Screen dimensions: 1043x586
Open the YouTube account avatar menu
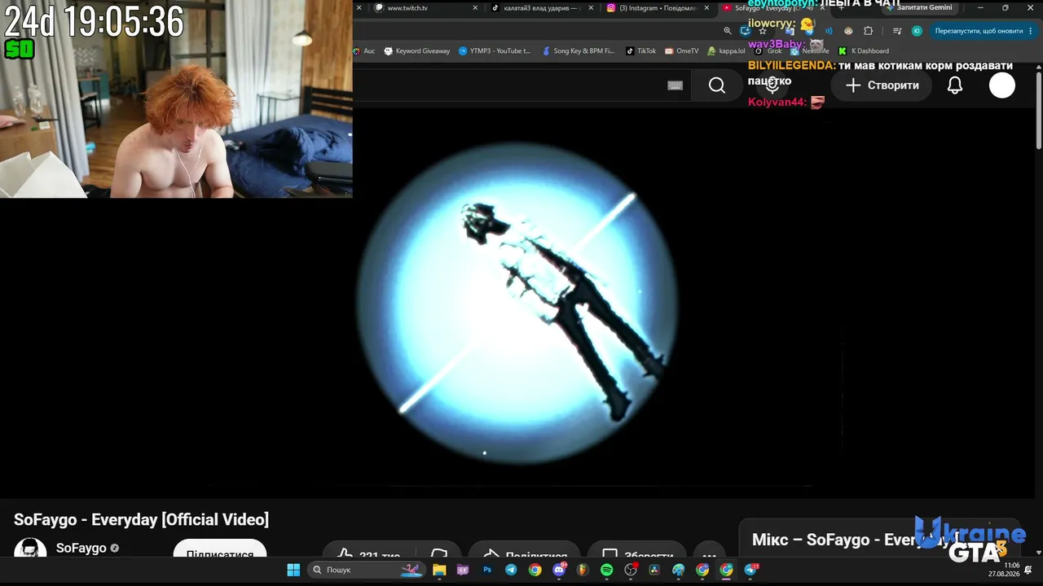pyautogui.click(x=1002, y=85)
